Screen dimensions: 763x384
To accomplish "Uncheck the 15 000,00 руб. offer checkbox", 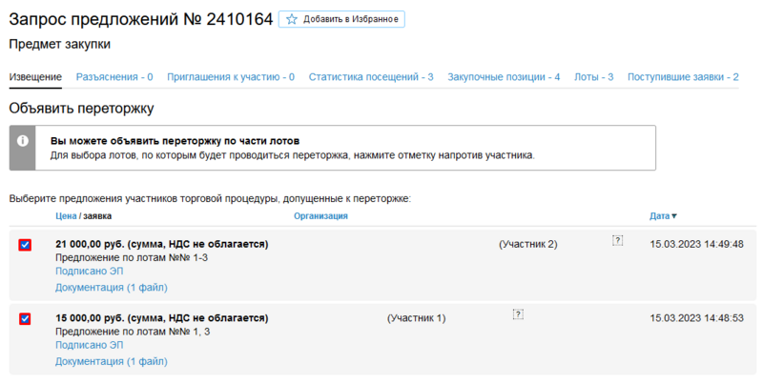I will tap(25, 318).
